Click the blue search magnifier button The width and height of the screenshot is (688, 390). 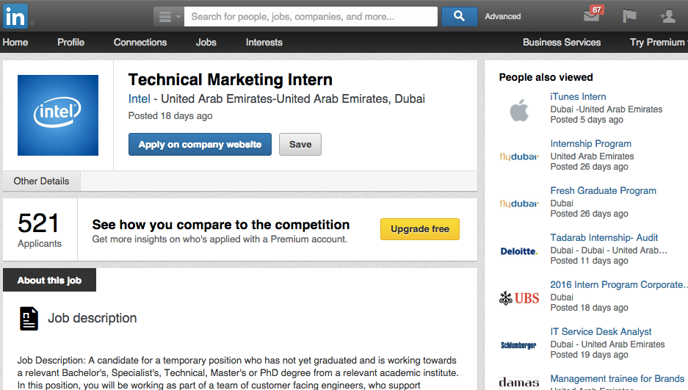[x=459, y=16]
